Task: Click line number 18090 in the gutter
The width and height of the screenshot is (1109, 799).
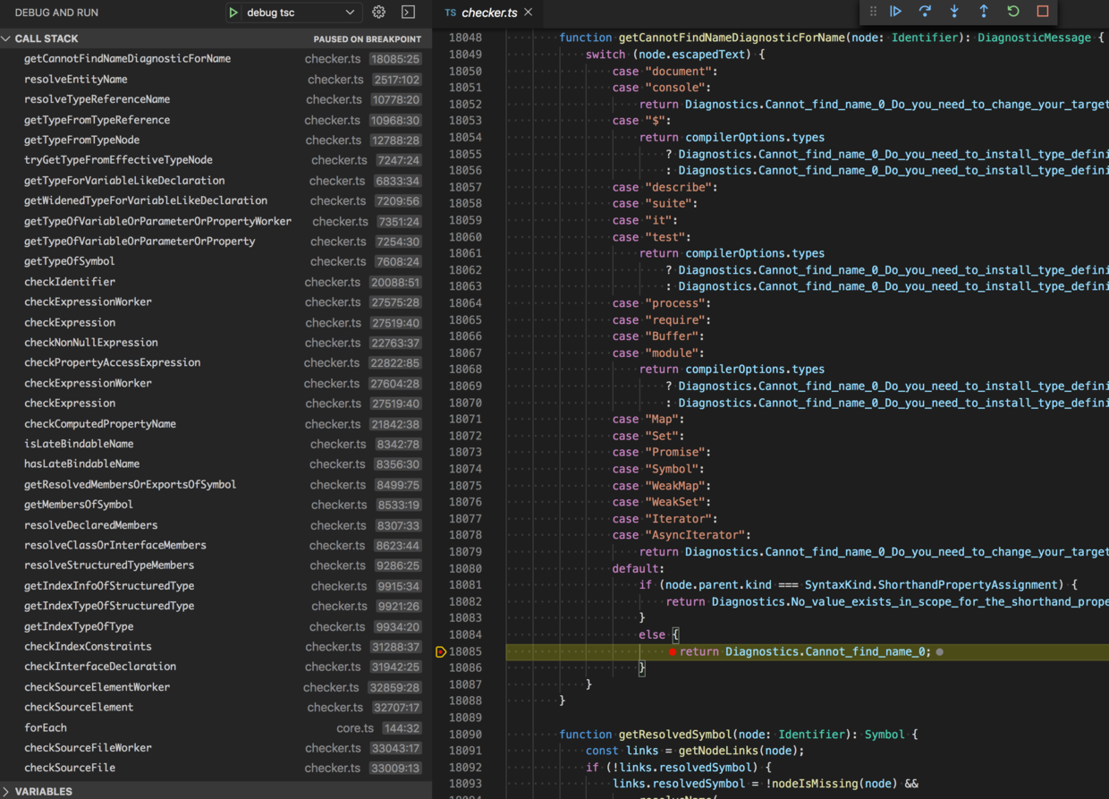Action: [x=465, y=735]
